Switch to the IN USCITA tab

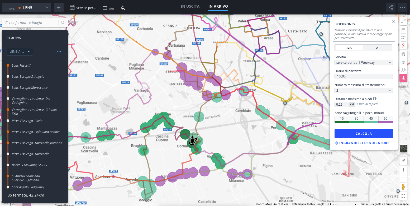(190, 7)
